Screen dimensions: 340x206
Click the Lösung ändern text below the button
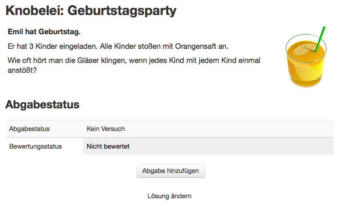pos(169,196)
